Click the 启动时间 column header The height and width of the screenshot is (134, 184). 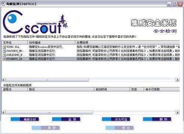pyautogui.click(x=112, y=89)
